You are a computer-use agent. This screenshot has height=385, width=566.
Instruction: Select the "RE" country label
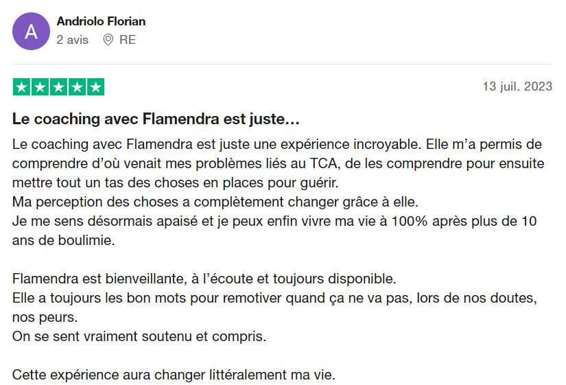[128, 40]
